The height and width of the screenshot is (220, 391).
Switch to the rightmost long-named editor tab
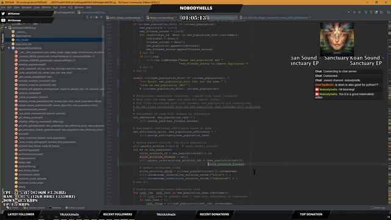pyautogui.click(x=275, y=18)
